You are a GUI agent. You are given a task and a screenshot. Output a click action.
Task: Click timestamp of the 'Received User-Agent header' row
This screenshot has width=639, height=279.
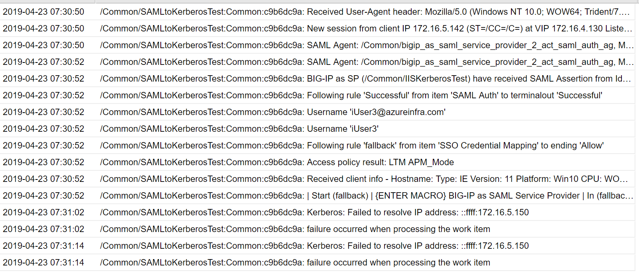pyautogui.click(x=43, y=12)
